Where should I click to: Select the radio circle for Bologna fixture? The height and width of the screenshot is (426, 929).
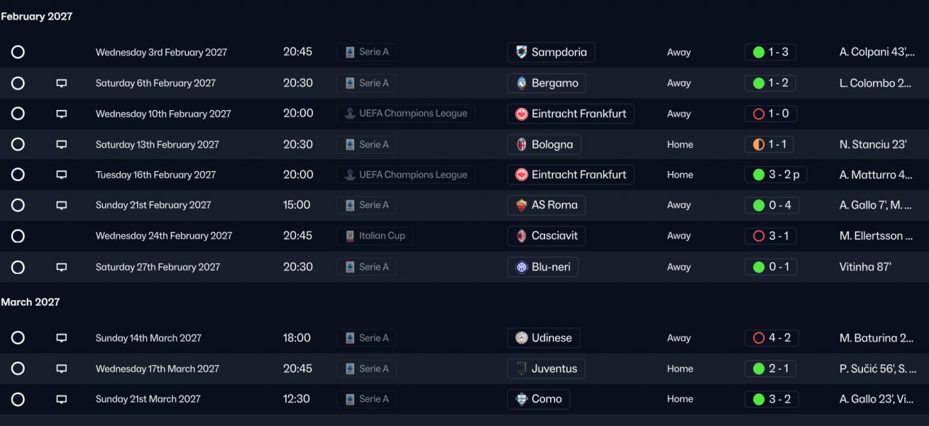[18, 144]
